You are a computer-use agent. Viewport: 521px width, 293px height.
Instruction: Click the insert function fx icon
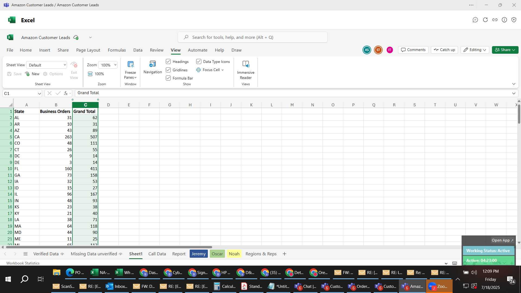66,93
